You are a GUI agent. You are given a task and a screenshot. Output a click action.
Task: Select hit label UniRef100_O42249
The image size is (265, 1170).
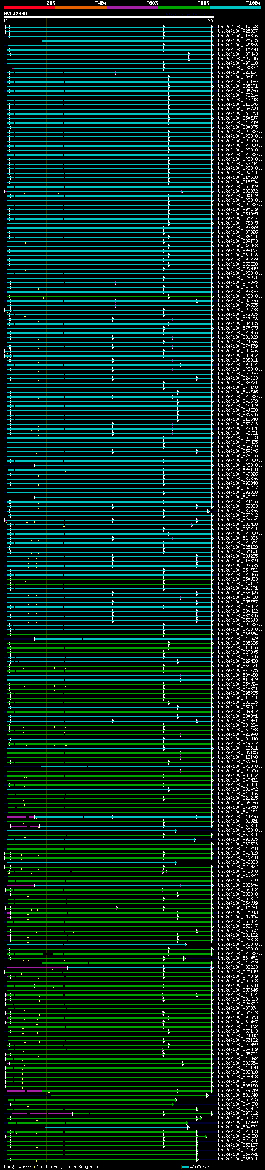[x=238, y=122]
